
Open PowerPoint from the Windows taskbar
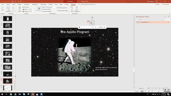pos(33,94)
